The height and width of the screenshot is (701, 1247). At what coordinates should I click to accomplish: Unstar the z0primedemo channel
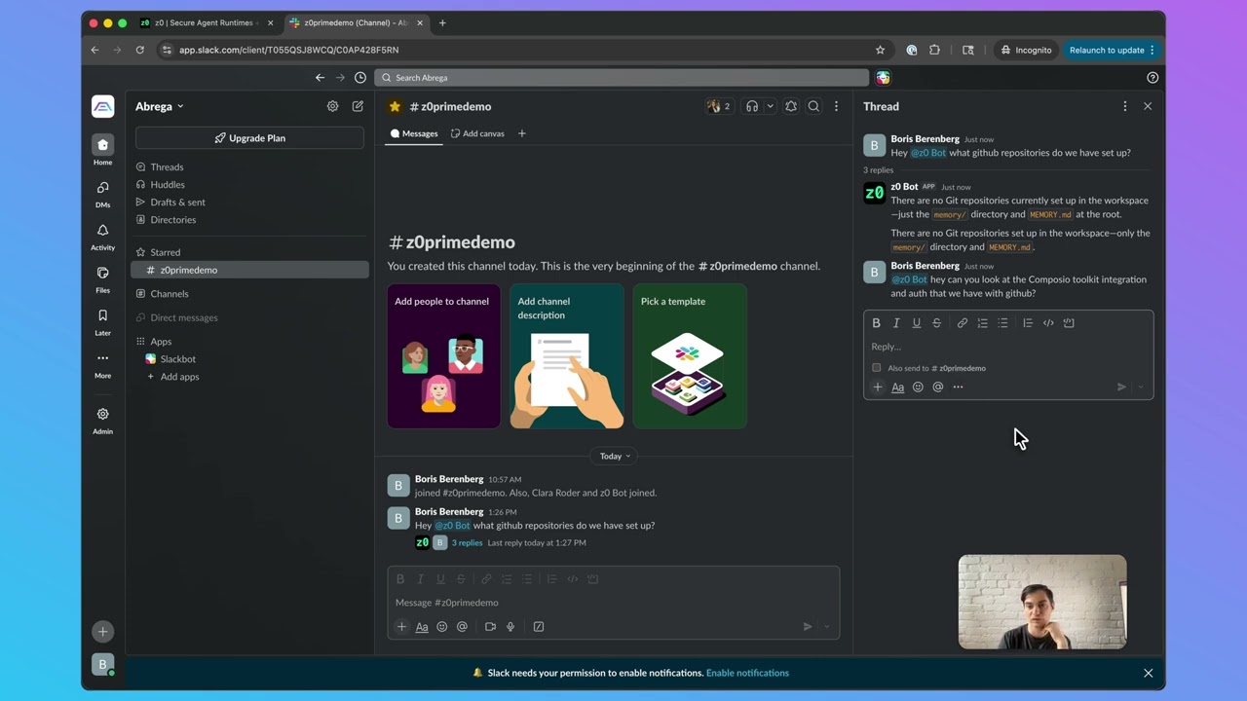point(395,106)
